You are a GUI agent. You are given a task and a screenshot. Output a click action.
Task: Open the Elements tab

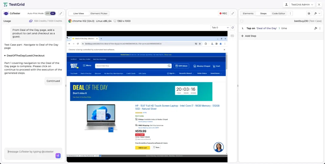point(248,13)
